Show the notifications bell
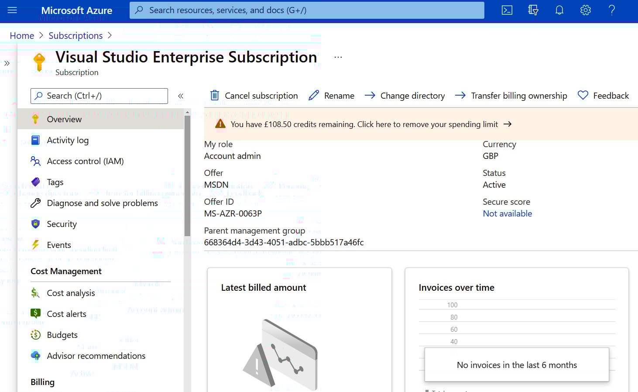Screen dimensions: 638x392 (x=559, y=10)
